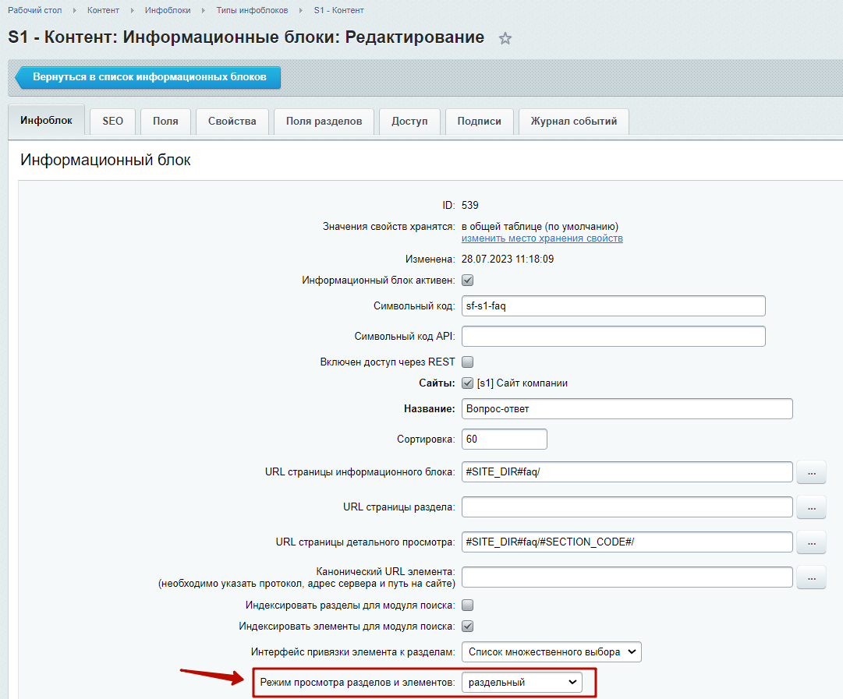Open 'Типы инфоблоков' breadcrumb link

(252, 10)
